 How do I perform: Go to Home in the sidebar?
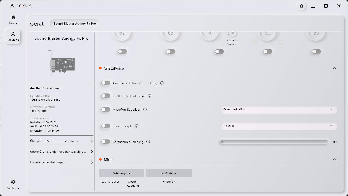pos(13,20)
